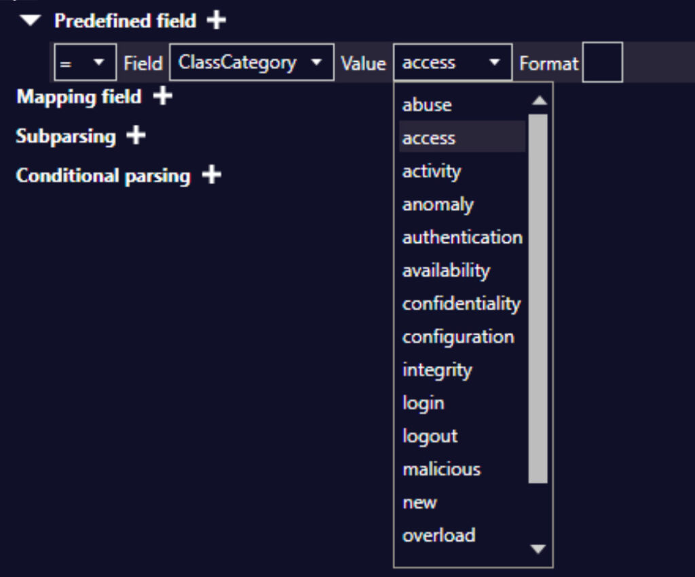Image resolution: width=695 pixels, height=577 pixels.
Task: Click the dropdown list scrollbar thumb
Action: pyautogui.click(x=538, y=299)
